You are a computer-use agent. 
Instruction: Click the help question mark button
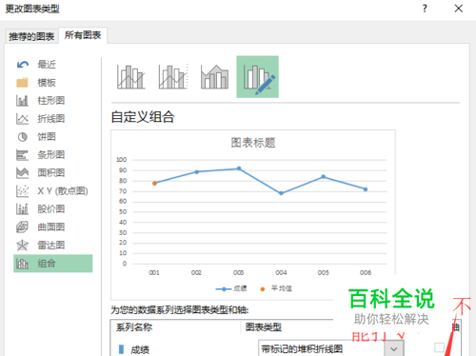tap(425, 9)
